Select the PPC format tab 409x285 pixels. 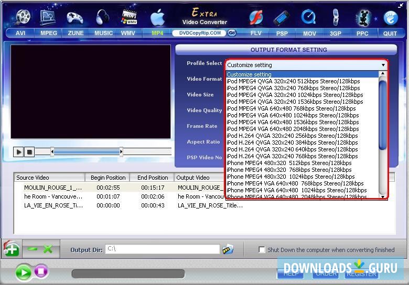(362, 34)
